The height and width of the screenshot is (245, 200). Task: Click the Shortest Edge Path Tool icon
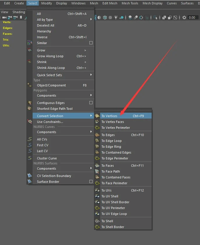click(x=30, y=108)
